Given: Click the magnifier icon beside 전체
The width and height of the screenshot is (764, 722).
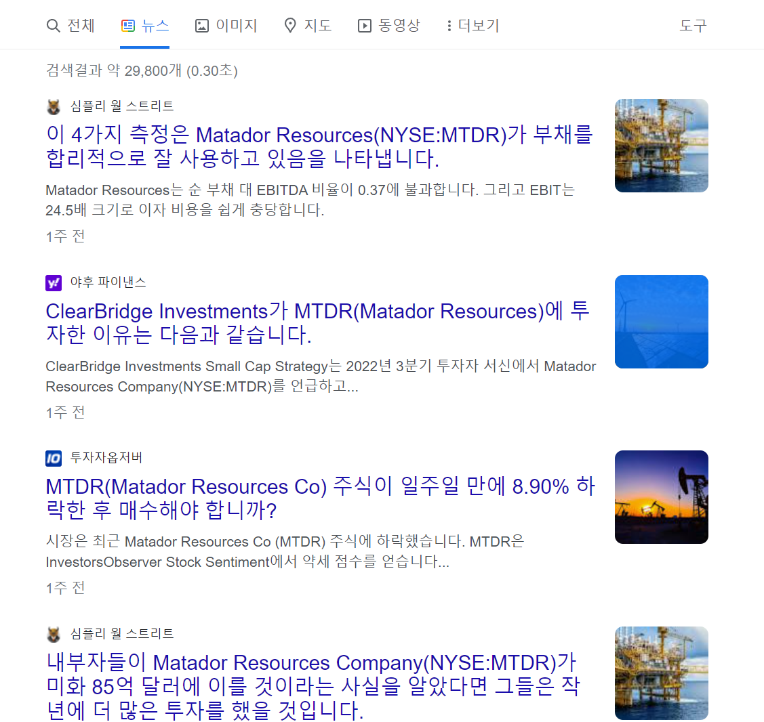Looking at the screenshot, I should (53, 25).
